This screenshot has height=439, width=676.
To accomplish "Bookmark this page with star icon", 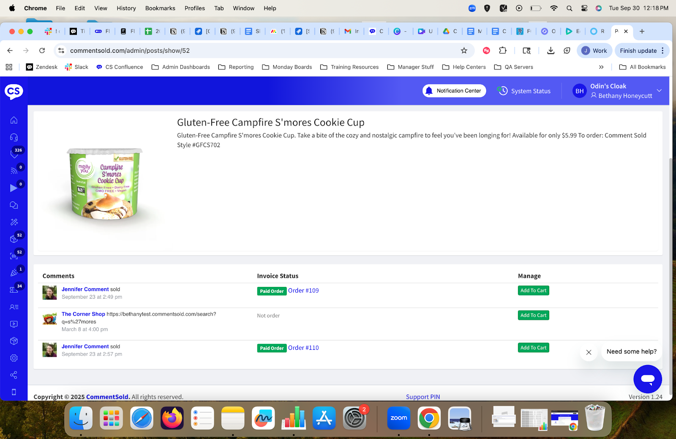I will (464, 51).
